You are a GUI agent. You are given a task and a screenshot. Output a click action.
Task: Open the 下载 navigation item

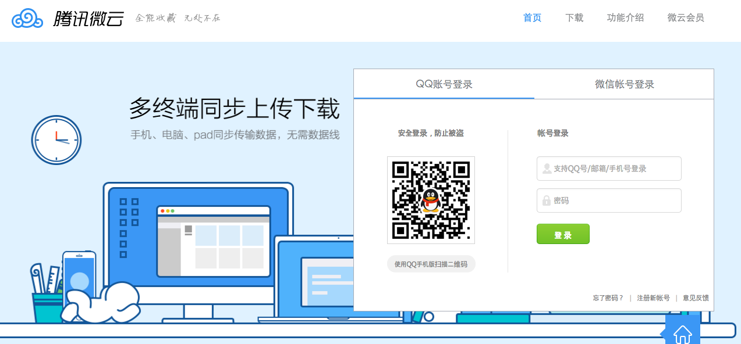[575, 17]
